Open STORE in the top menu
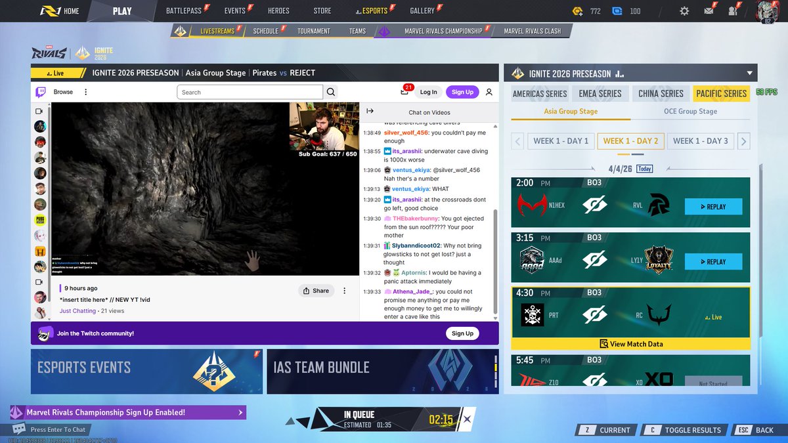The height and width of the screenshot is (443, 788). [322, 11]
